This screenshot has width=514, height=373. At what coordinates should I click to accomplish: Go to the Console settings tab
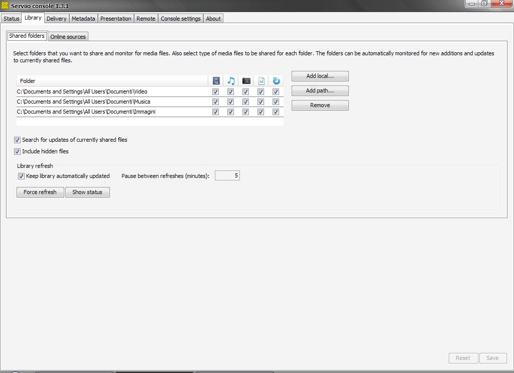[x=180, y=19]
